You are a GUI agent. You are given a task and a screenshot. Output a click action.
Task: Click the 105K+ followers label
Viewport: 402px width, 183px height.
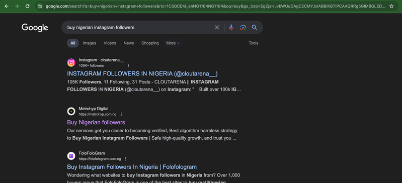click(x=91, y=66)
